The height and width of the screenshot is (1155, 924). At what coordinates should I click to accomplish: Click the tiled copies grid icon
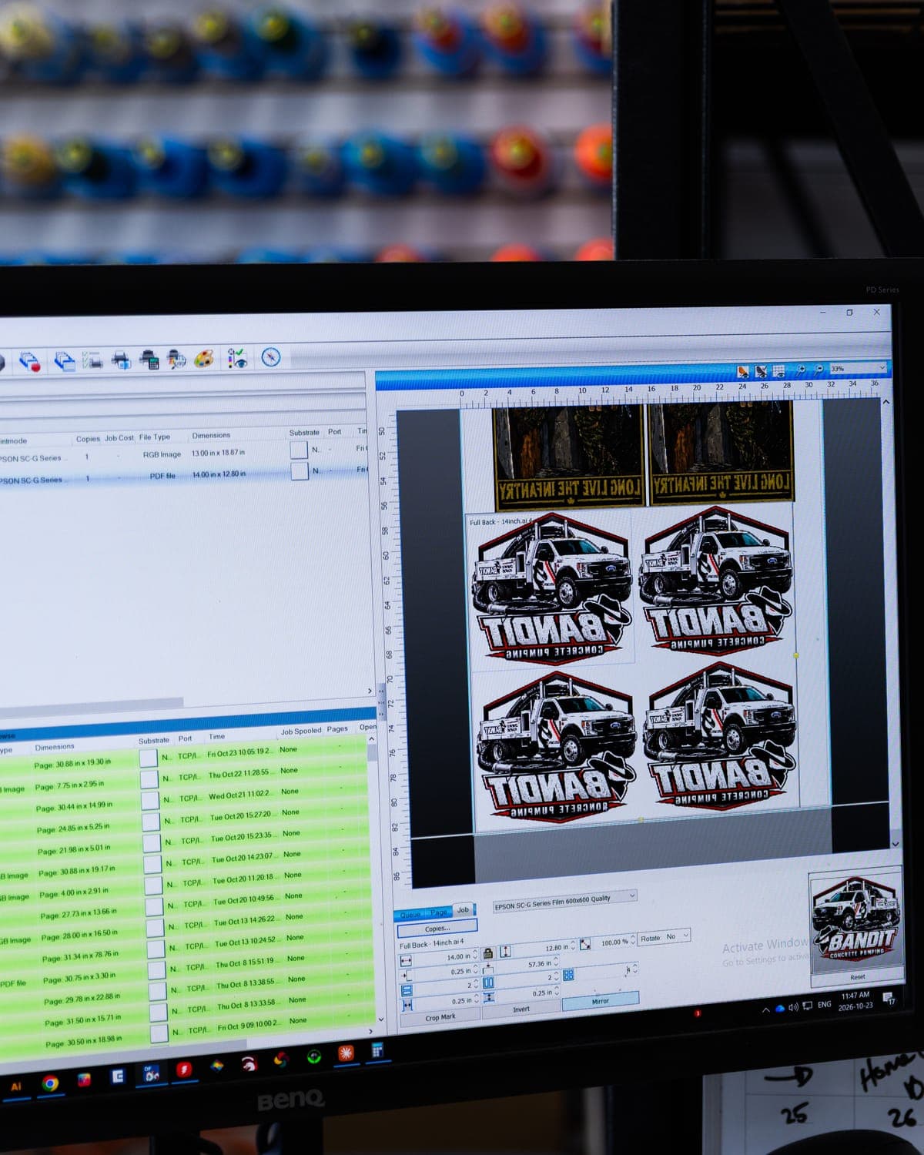(x=568, y=975)
